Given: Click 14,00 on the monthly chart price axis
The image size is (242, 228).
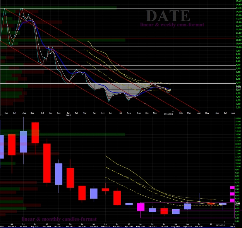Looking at the screenshot, I should pos(238,134).
